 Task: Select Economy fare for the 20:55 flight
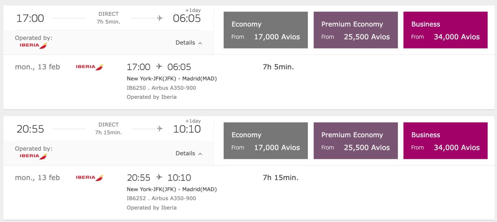point(265,140)
